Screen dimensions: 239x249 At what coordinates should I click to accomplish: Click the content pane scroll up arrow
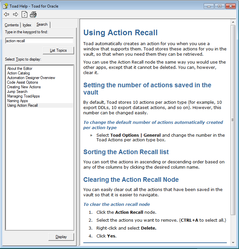pos(233,22)
